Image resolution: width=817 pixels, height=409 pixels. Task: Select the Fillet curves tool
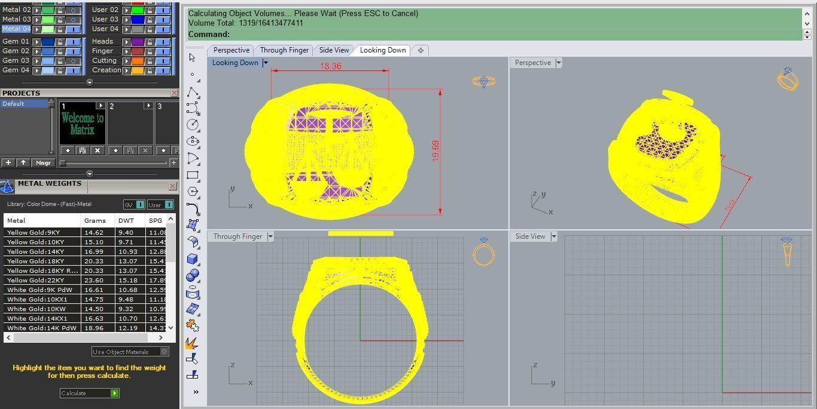[193, 208]
